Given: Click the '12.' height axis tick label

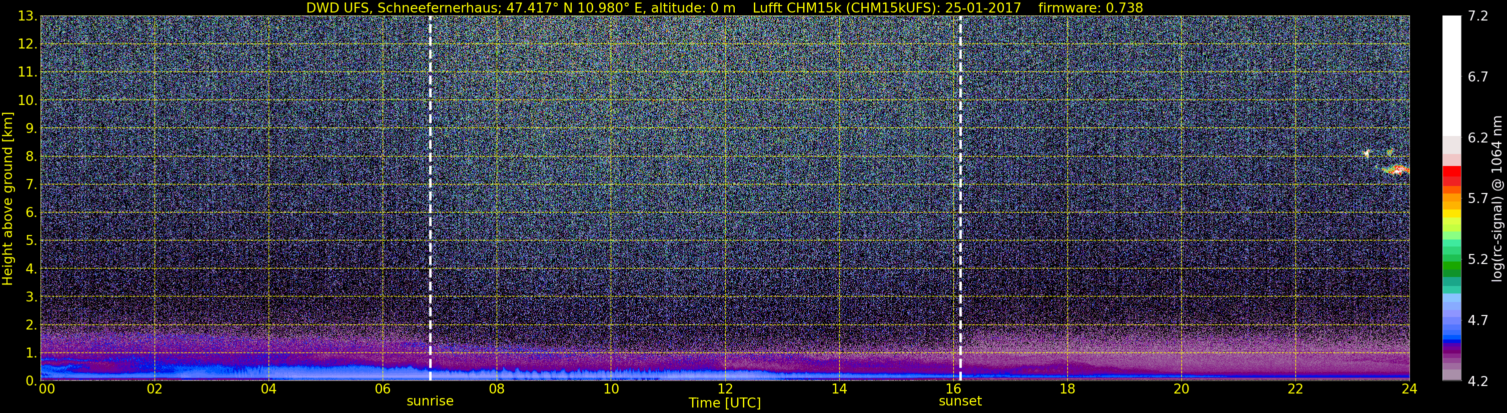Looking at the screenshot, I should tap(28, 44).
